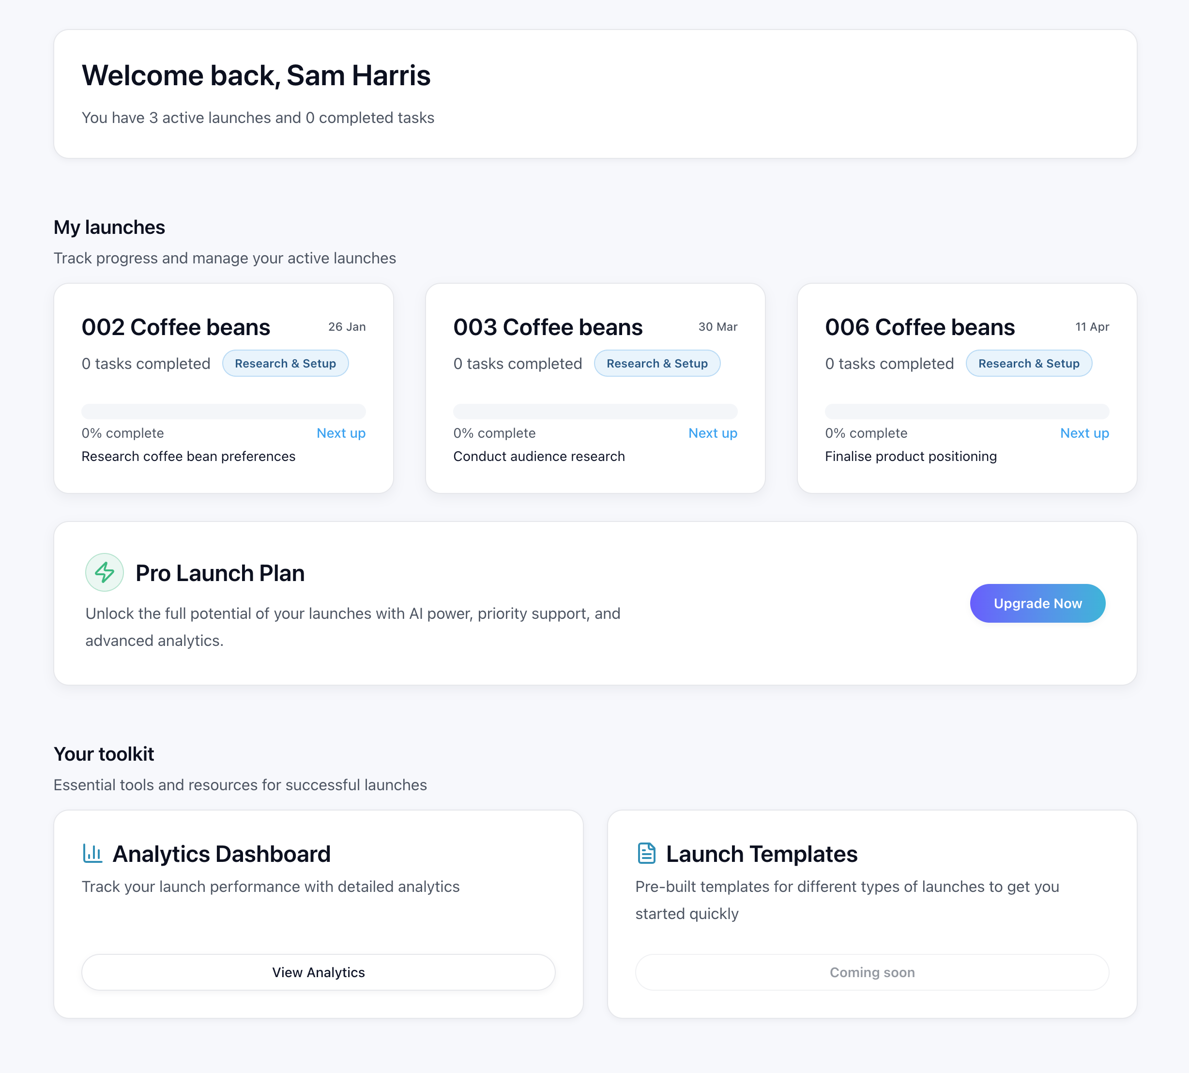Click the Launch Templates document icon
Screen dimensions: 1189x1073
click(x=646, y=853)
